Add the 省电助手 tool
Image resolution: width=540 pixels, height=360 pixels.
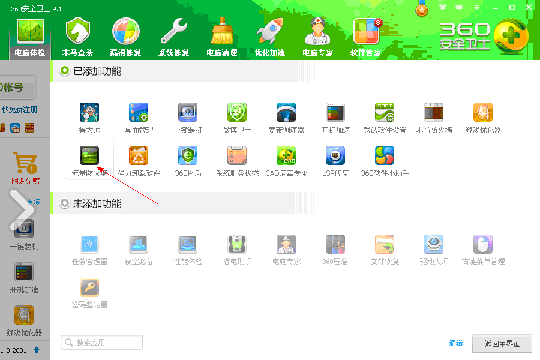tap(237, 250)
